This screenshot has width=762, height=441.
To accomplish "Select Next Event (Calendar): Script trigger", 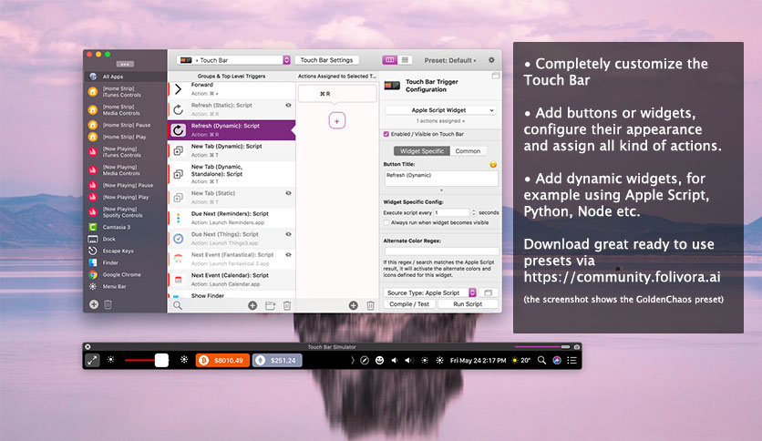I will [x=232, y=280].
